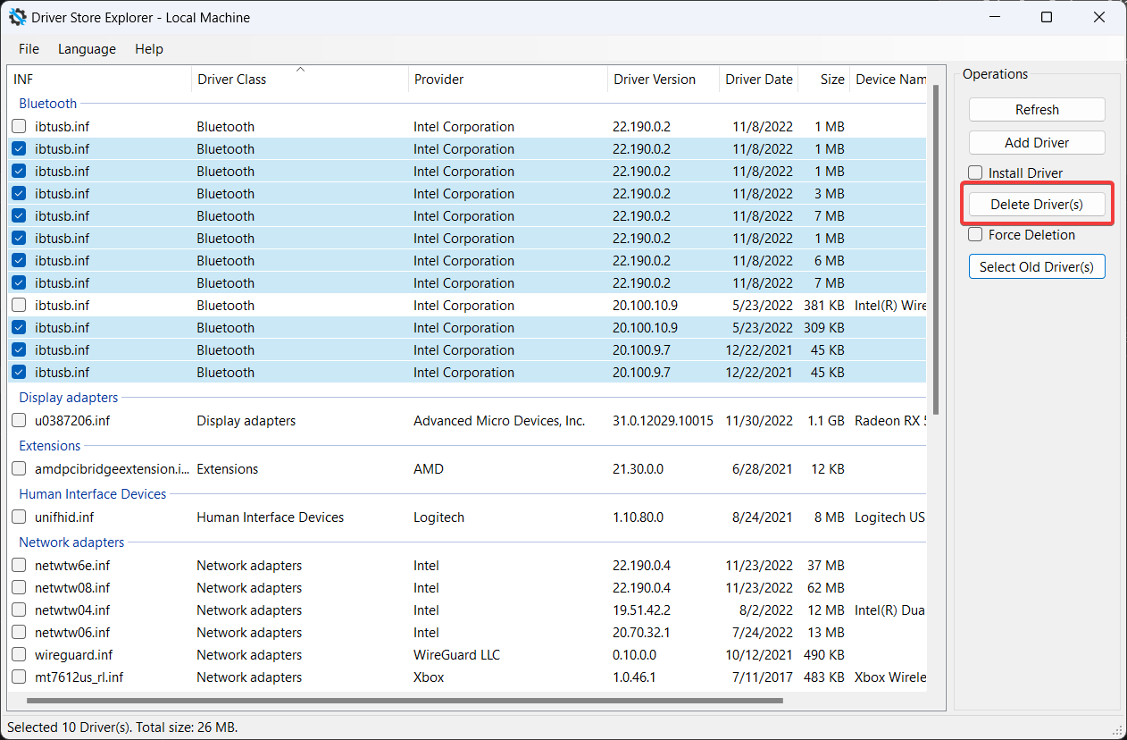Check the unifhid.inf driver checkbox
The width and height of the screenshot is (1127, 740).
pyautogui.click(x=19, y=517)
